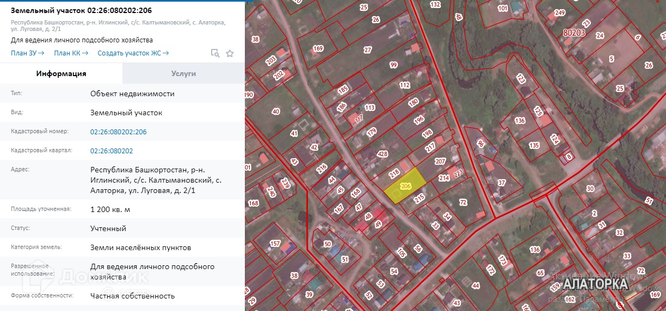
Task: Click the Земельный участок type value
Action: [x=126, y=113]
